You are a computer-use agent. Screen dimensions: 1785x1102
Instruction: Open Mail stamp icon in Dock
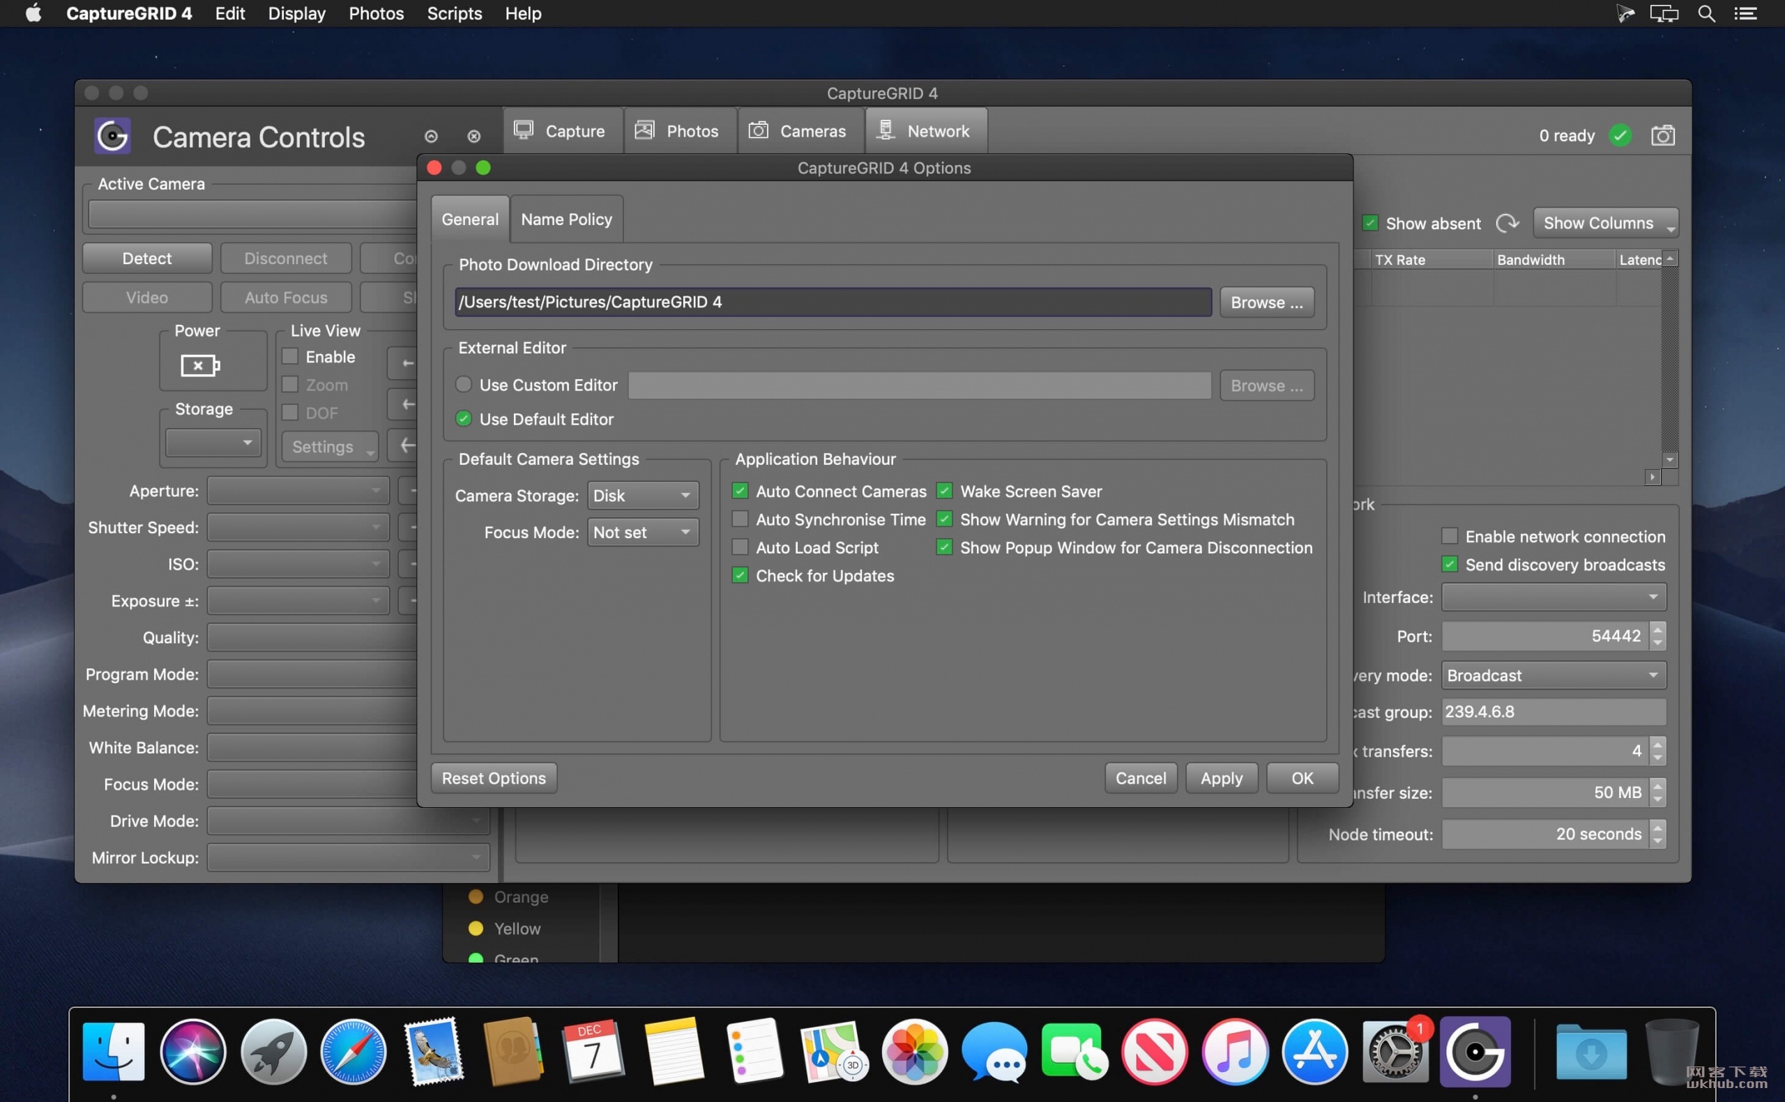[x=434, y=1052]
